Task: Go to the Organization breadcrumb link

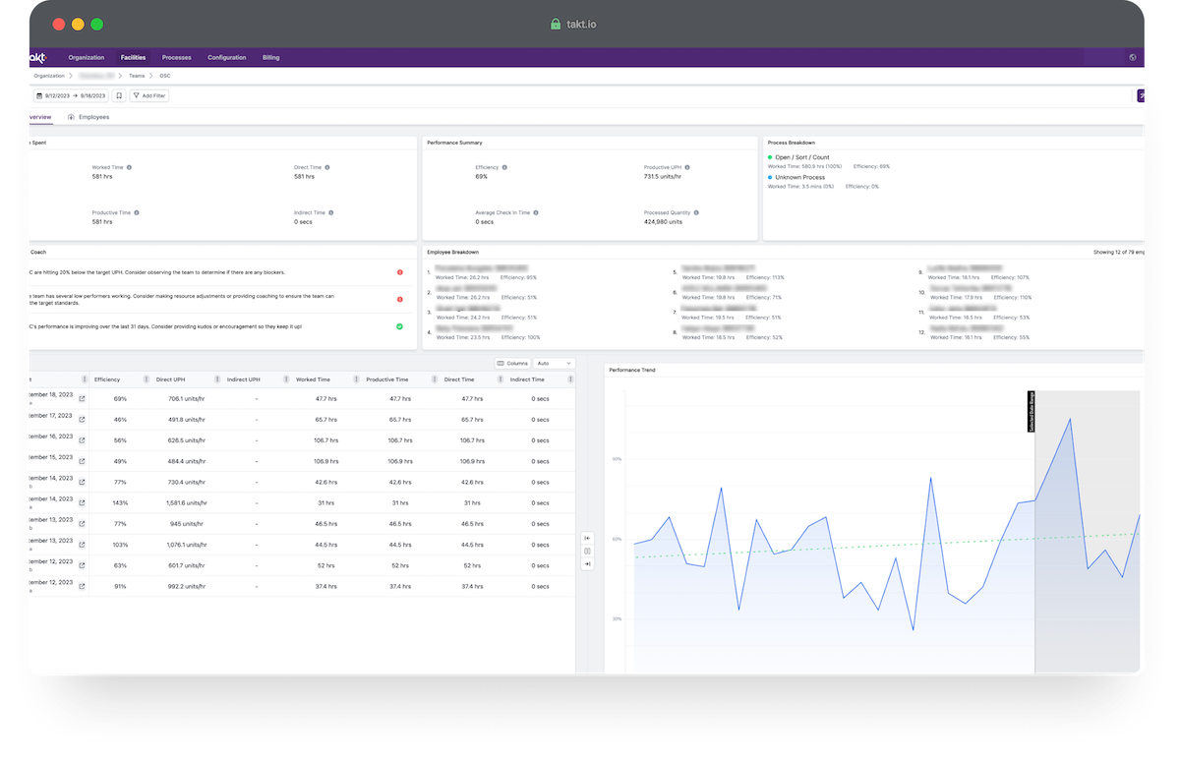Action: tap(49, 76)
